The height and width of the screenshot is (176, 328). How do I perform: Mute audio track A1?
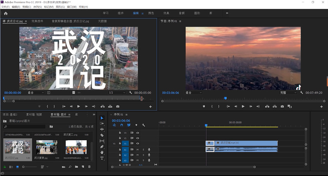point(138,150)
